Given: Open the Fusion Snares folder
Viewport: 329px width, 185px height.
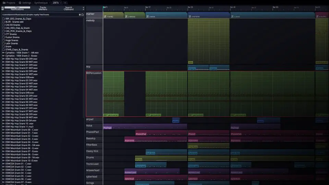Looking at the screenshot, I should (x=12, y=37).
